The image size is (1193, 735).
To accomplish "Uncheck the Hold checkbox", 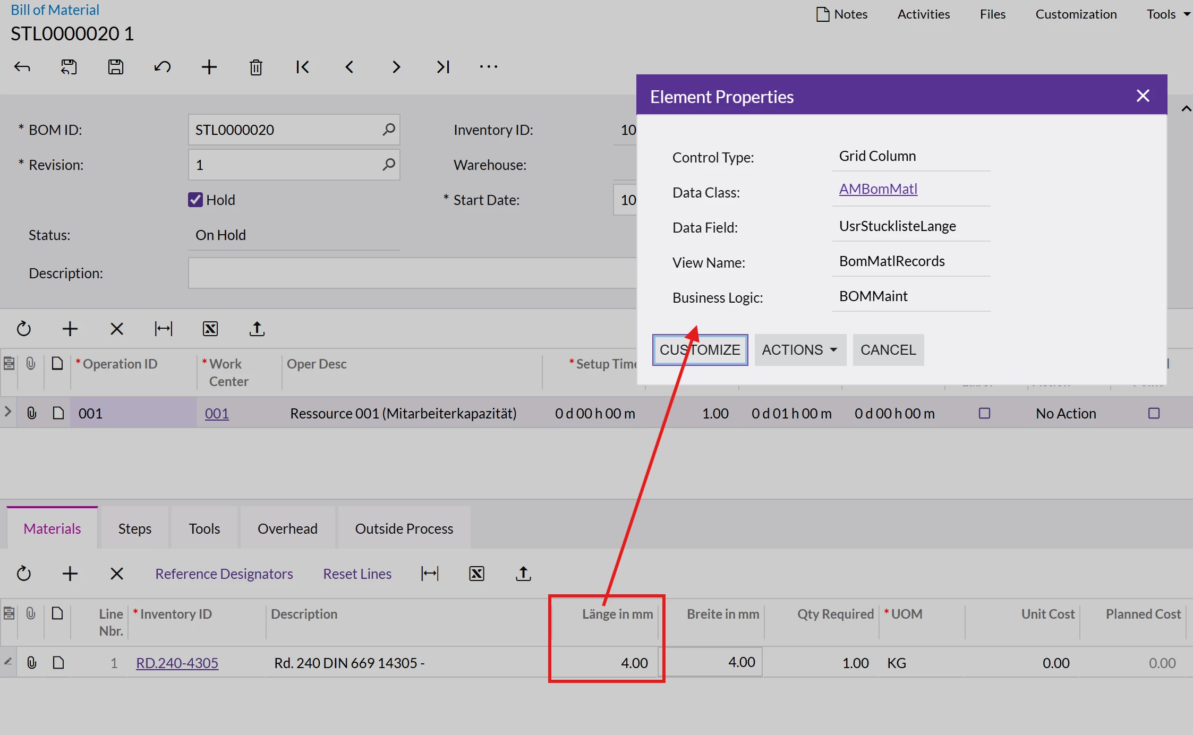I will pyautogui.click(x=195, y=200).
